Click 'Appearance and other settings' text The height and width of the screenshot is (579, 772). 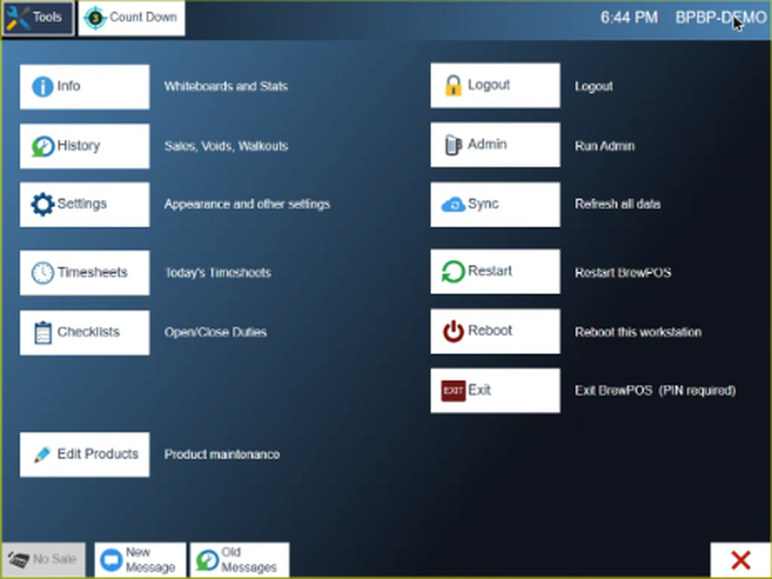tap(247, 204)
